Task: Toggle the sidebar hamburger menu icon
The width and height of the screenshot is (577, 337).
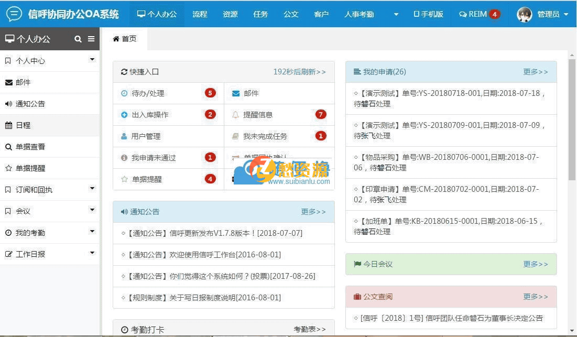Action: pyautogui.click(x=91, y=39)
